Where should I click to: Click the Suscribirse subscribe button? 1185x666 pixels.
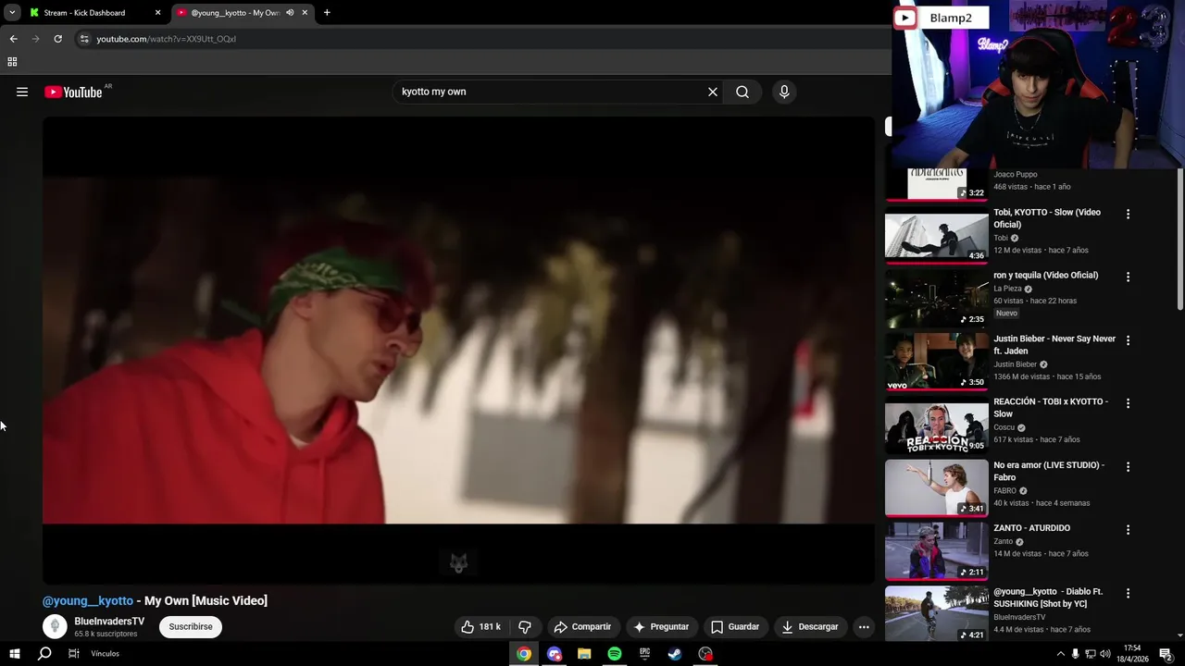191,626
